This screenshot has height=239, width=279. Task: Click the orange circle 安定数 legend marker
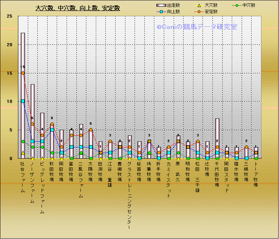[x=198, y=12]
